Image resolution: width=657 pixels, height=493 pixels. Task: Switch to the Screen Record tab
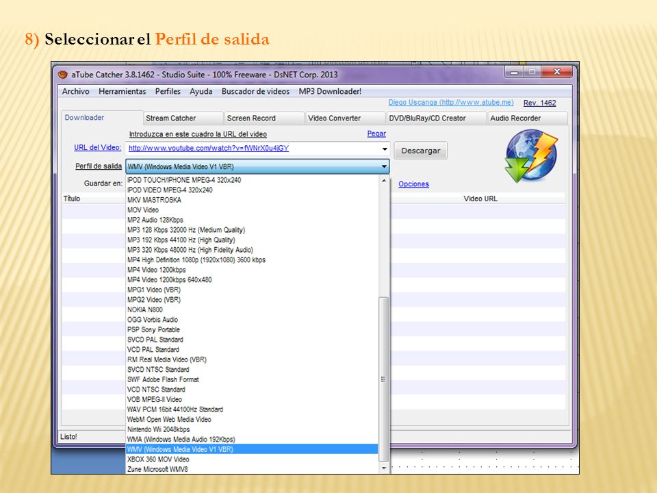263,118
